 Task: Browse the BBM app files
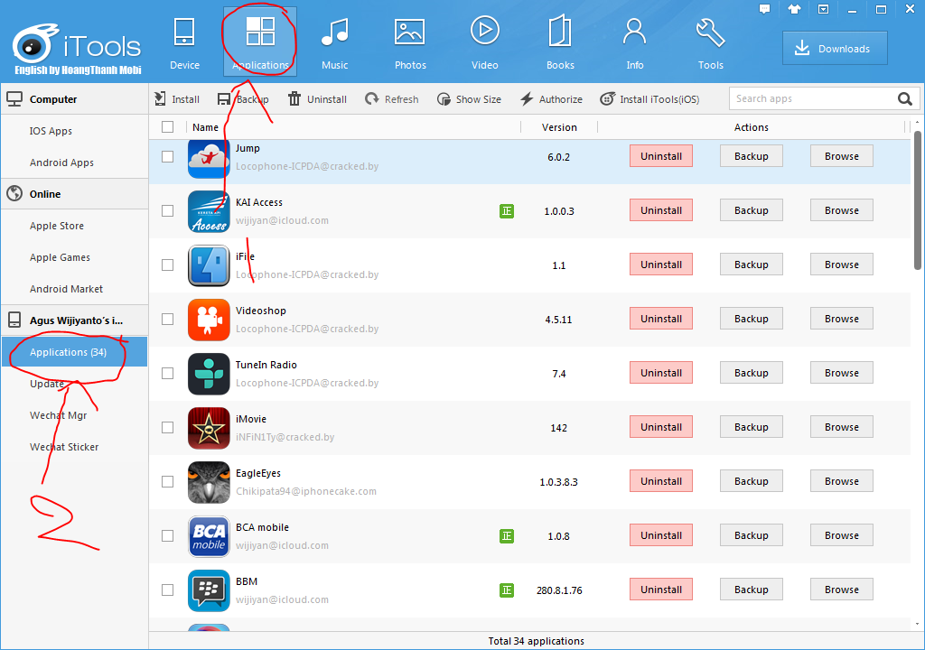[x=841, y=590]
